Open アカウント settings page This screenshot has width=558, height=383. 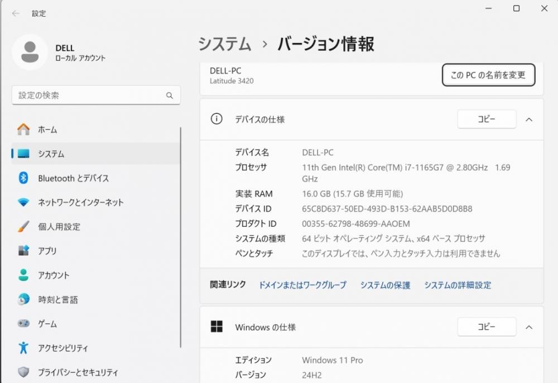click(96, 275)
